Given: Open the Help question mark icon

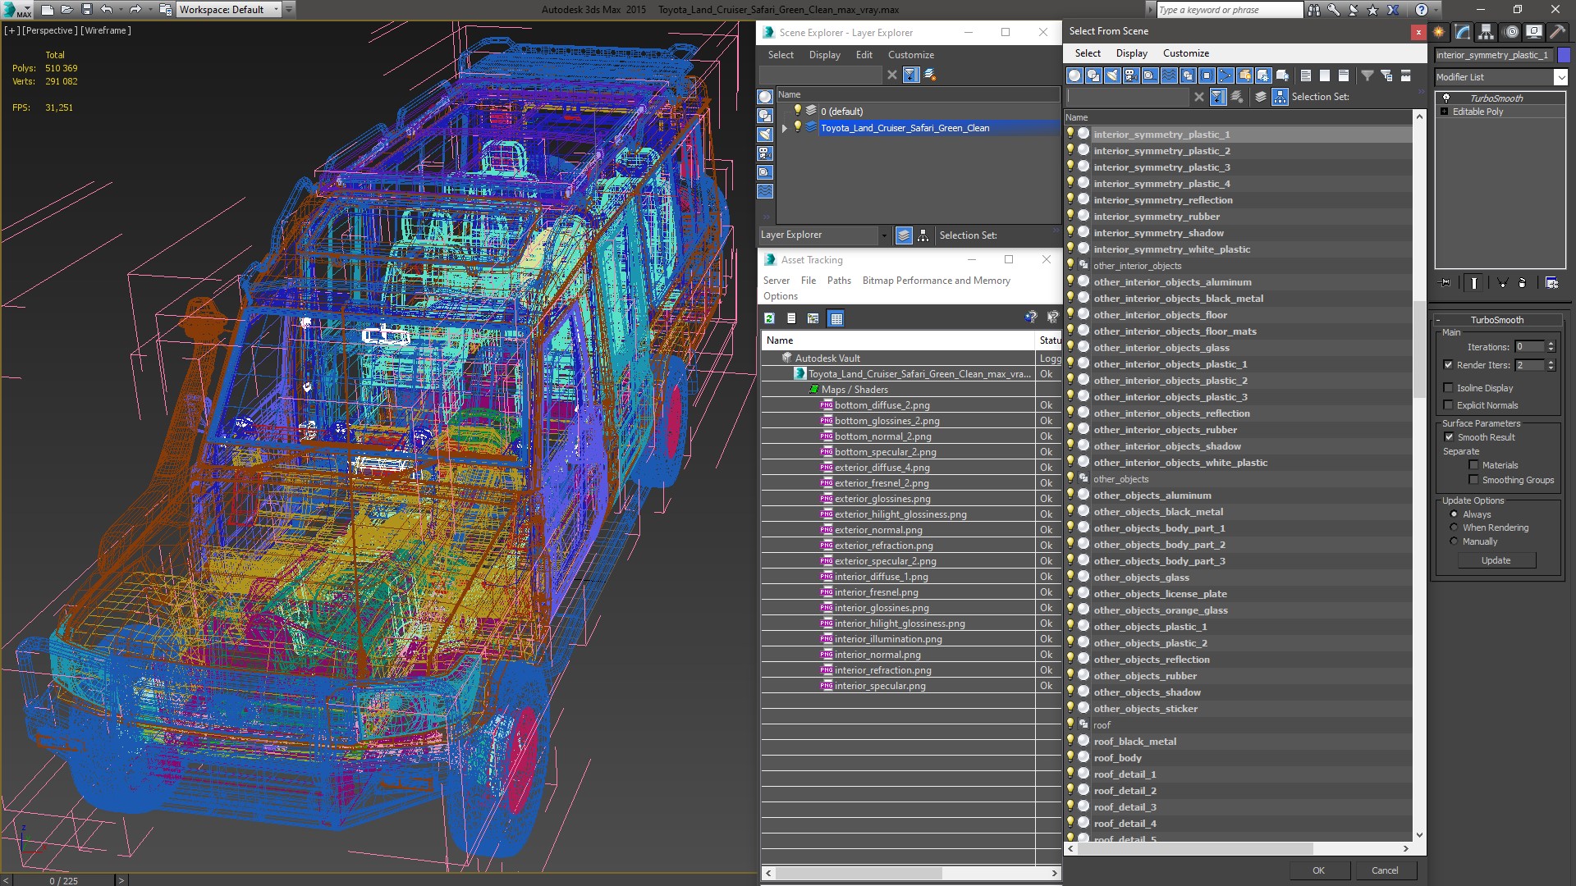Looking at the screenshot, I should point(1421,10).
